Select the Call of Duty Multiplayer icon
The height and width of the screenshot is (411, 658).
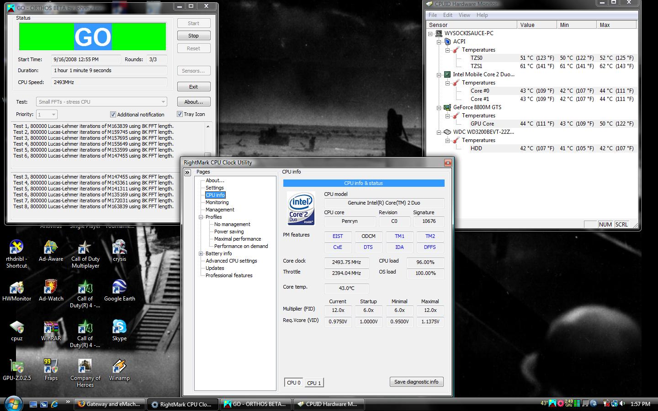tap(85, 253)
